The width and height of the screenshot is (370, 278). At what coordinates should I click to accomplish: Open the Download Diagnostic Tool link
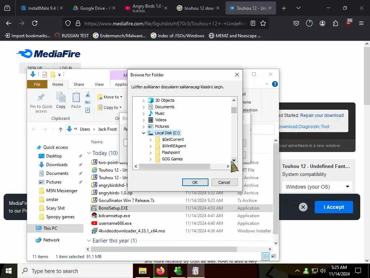pyautogui.click(x=304, y=127)
